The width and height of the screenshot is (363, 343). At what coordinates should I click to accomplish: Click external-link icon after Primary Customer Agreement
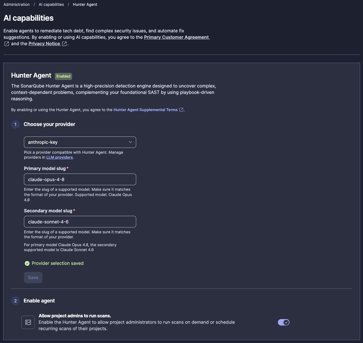6,44
